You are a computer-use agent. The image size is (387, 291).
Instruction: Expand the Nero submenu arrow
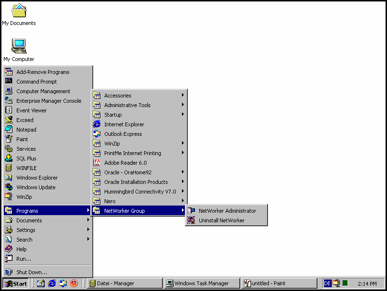pyautogui.click(x=183, y=201)
